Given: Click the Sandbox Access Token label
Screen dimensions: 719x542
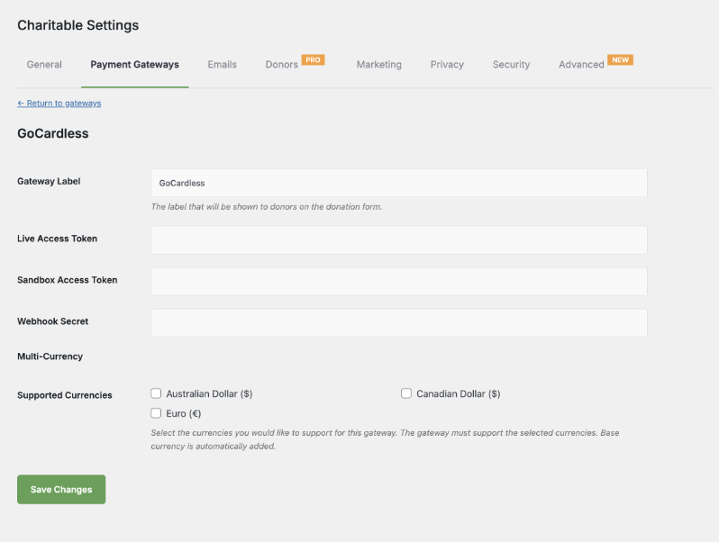Looking at the screenshot, I should tap(68, 280).
